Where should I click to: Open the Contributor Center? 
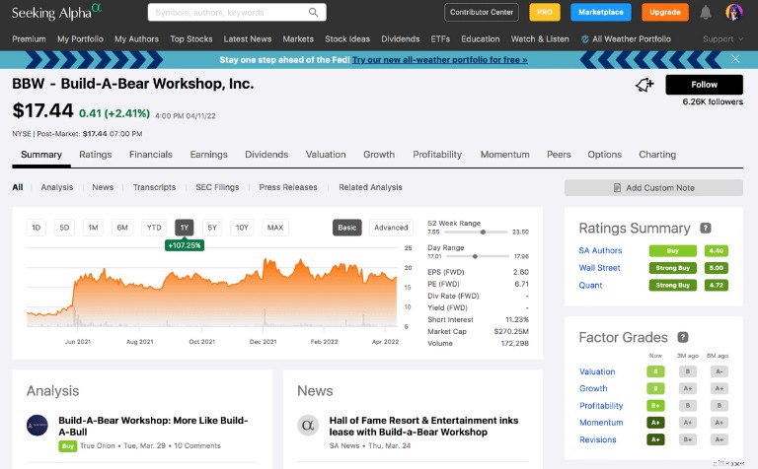click(x=482, y=12)
